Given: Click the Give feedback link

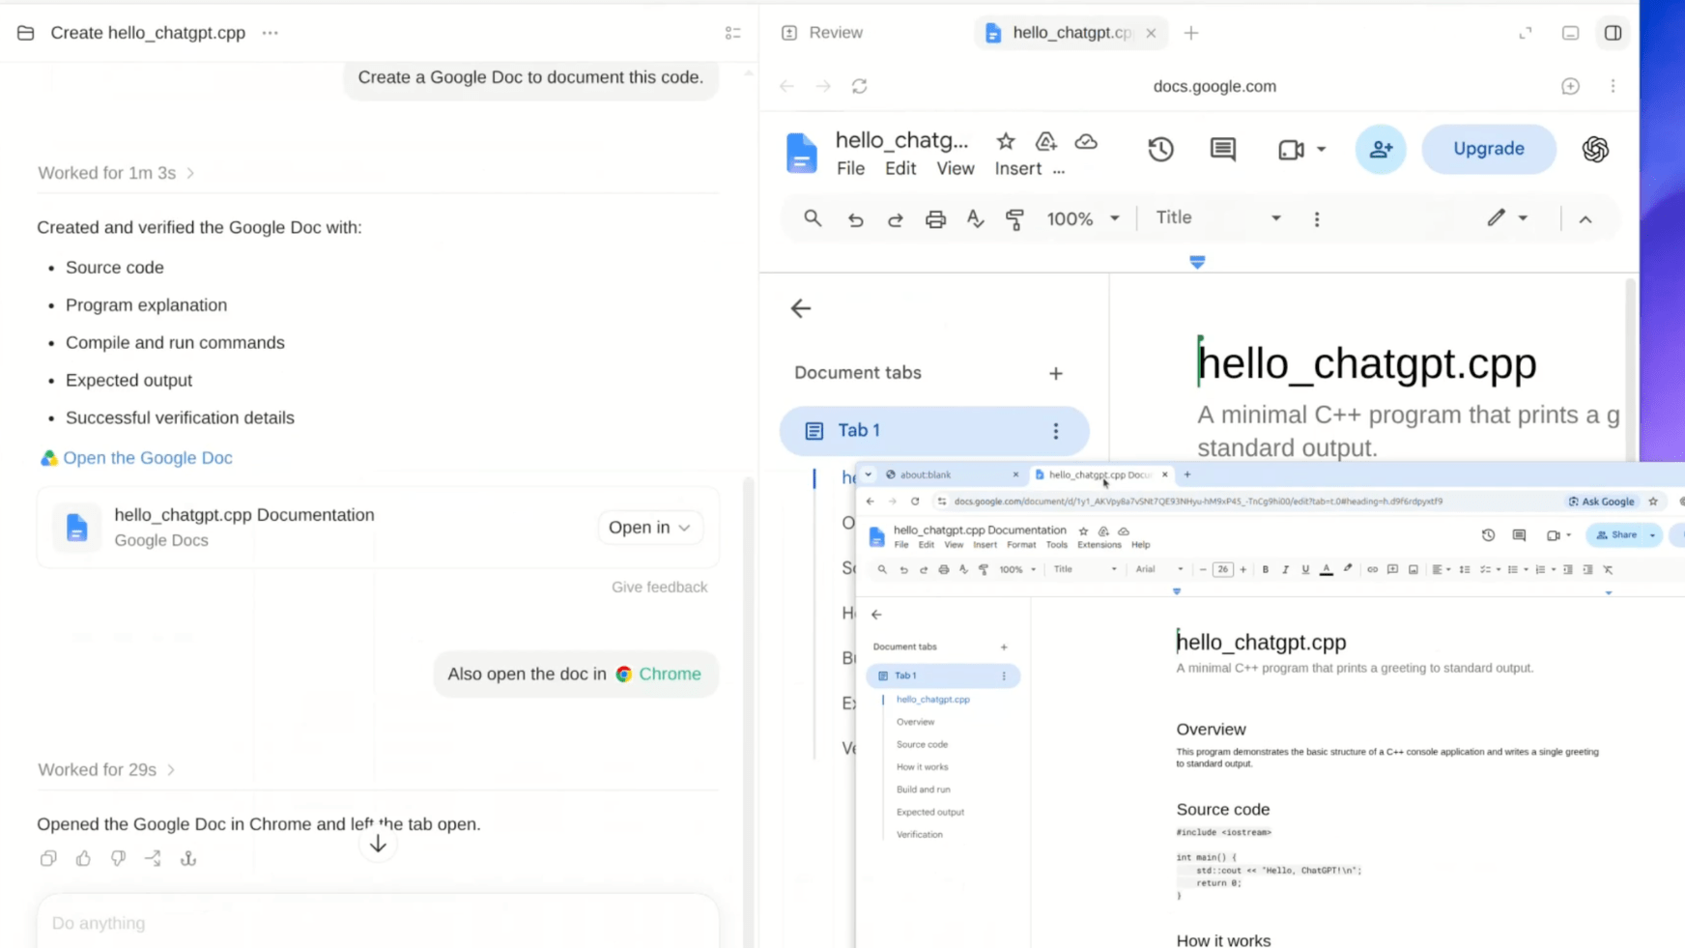Looking at the screenshot, I should click(x=659, y=587).
